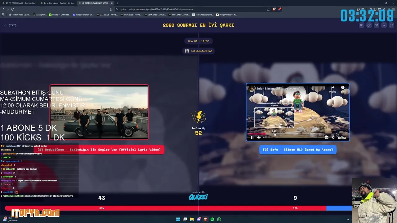Open the Twitter Video Downl... bookmark
Screen dimensions: 397x223
20,15
